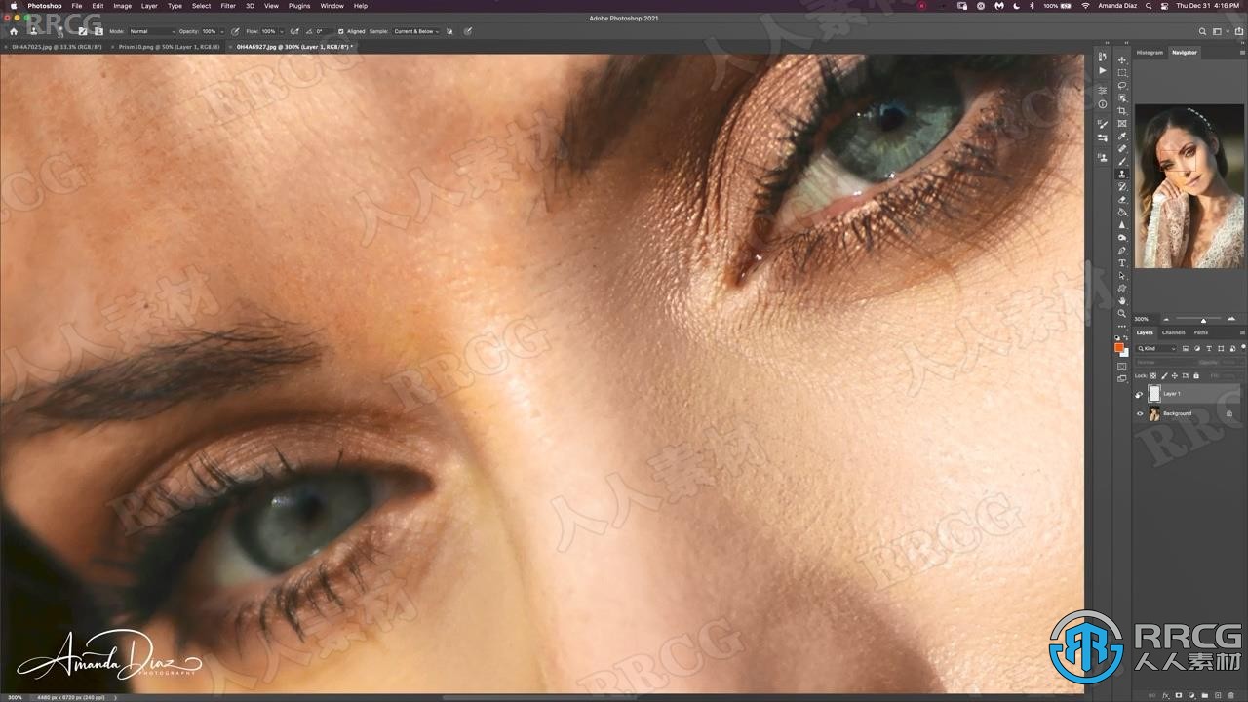Screen dimensions: 1248x702
Task: Click the Navigator zoom out button
Action: [1166, 319]
